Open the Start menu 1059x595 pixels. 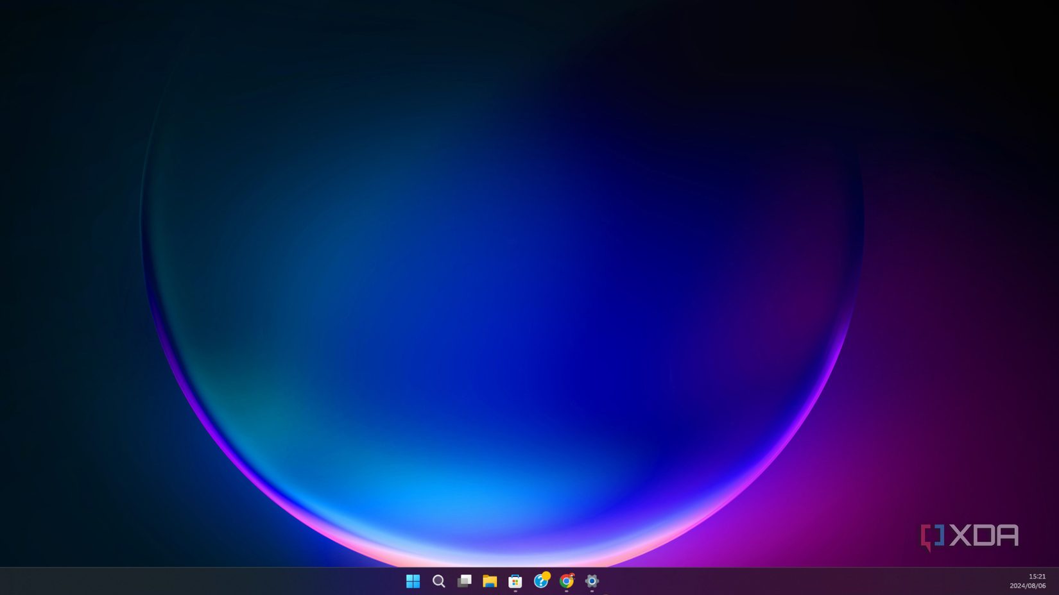tap(413, 582)
